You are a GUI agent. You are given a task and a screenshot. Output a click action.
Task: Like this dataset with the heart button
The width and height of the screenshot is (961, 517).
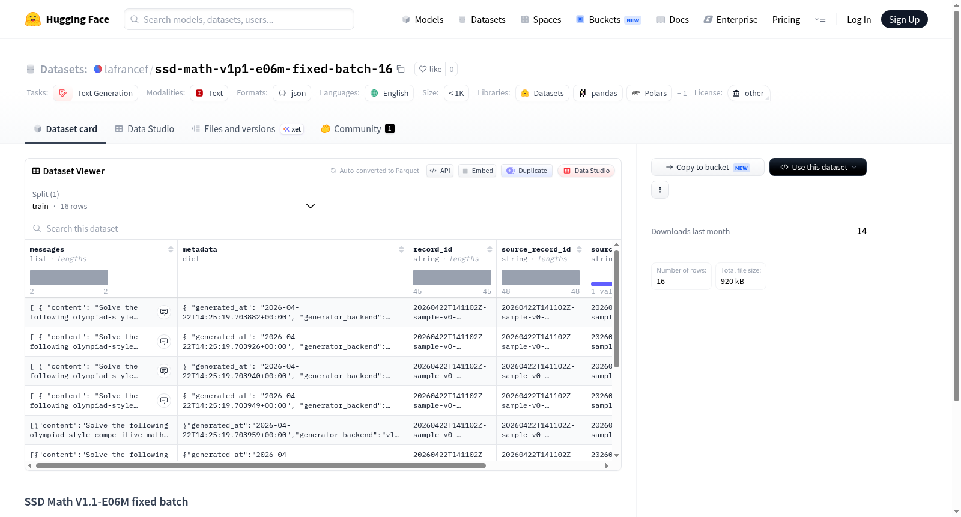pyautogui.click(x=430, y=69)
